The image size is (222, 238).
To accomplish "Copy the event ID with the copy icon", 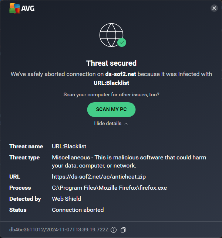I will (x=123, y=230).
